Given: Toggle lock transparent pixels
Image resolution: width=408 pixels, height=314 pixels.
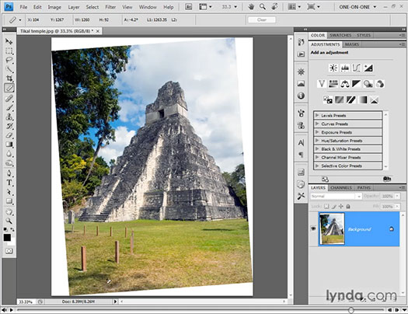Looking at the screenshot, I should 326,206.
